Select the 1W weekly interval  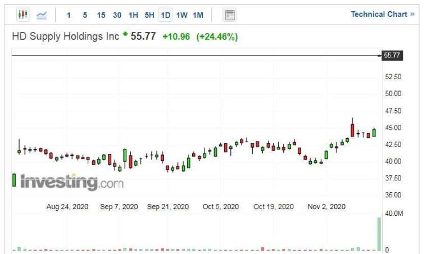[x=181, y=15]
